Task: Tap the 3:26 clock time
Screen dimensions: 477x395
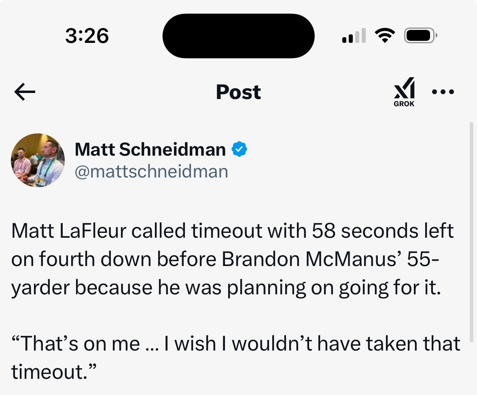Action: coord(87,36)
